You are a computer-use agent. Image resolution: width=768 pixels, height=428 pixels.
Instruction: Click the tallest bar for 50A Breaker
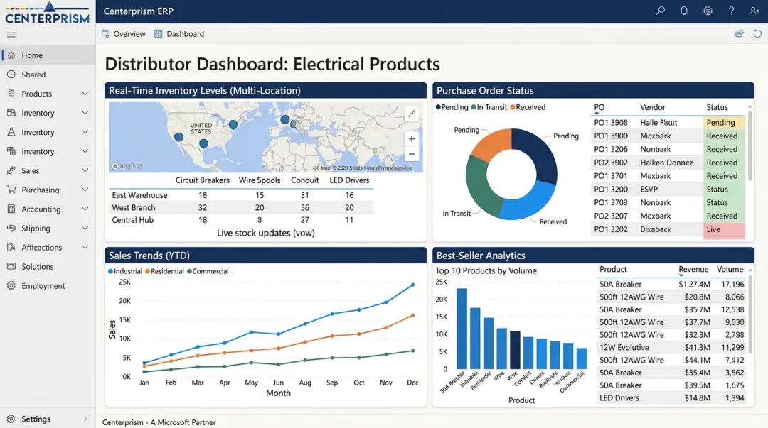coord(462,328)
